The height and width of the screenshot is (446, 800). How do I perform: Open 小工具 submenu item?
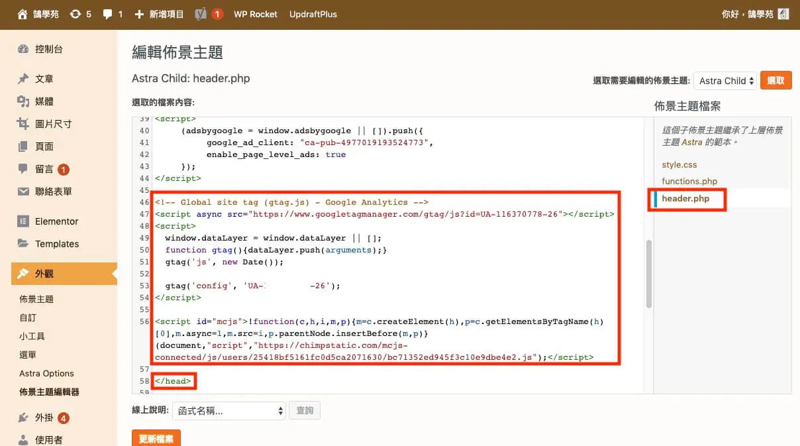[x=32, y=336]
